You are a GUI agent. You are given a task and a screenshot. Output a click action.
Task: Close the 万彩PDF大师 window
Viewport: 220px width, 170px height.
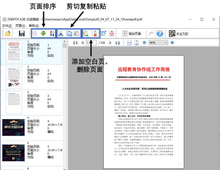213,19
